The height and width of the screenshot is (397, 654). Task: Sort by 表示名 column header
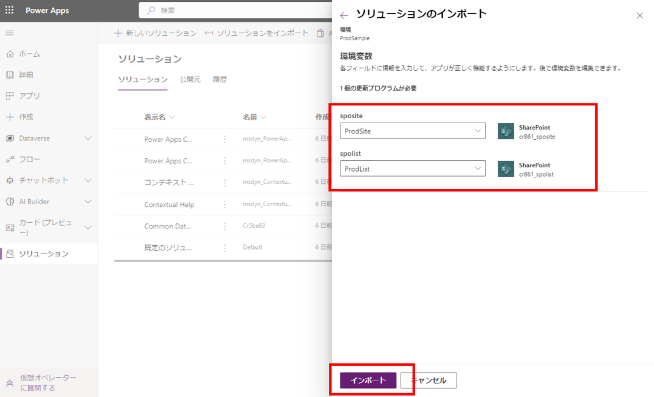tap(159, 117)
